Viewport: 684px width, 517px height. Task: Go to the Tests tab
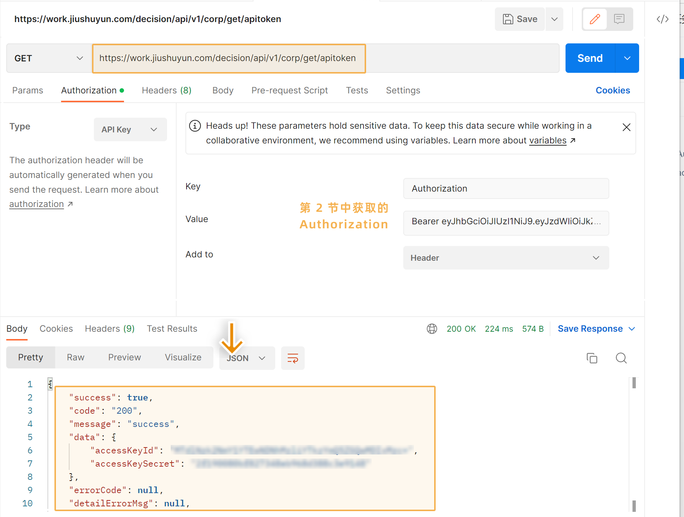point(357,90)
